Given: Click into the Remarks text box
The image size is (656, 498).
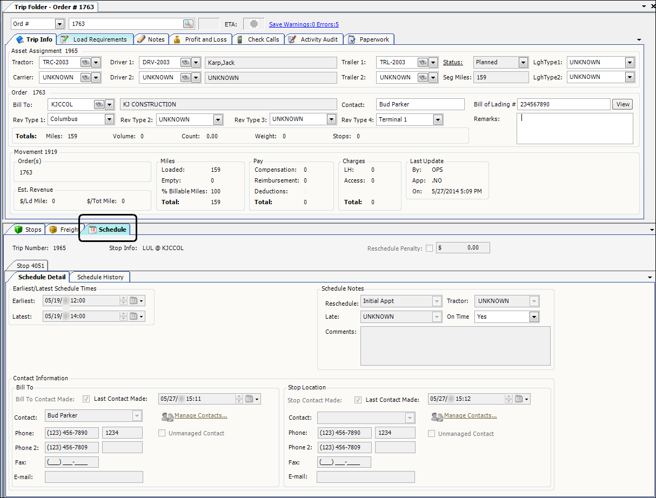Looking at the screenshot, I should tap(574, 129).
